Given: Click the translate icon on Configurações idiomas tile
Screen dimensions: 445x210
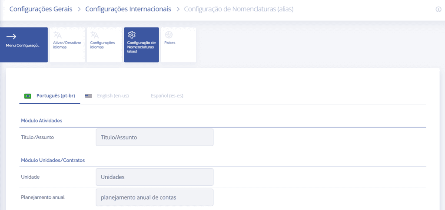Looking at the screenshot, I should 94,35.
